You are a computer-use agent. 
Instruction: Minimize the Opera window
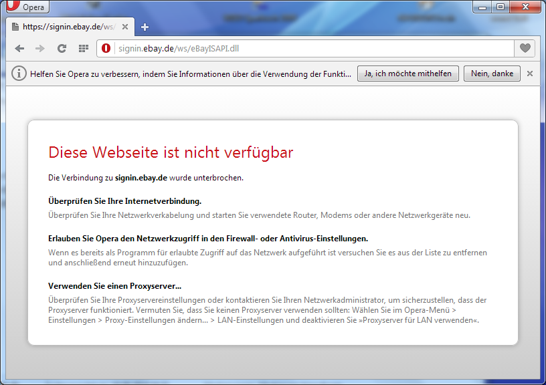click(482, 7)
